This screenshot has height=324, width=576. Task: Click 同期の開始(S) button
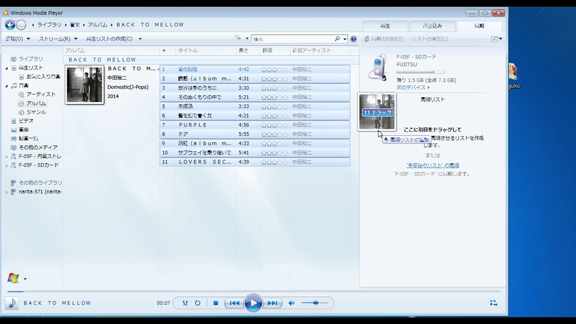coord(383,39)
